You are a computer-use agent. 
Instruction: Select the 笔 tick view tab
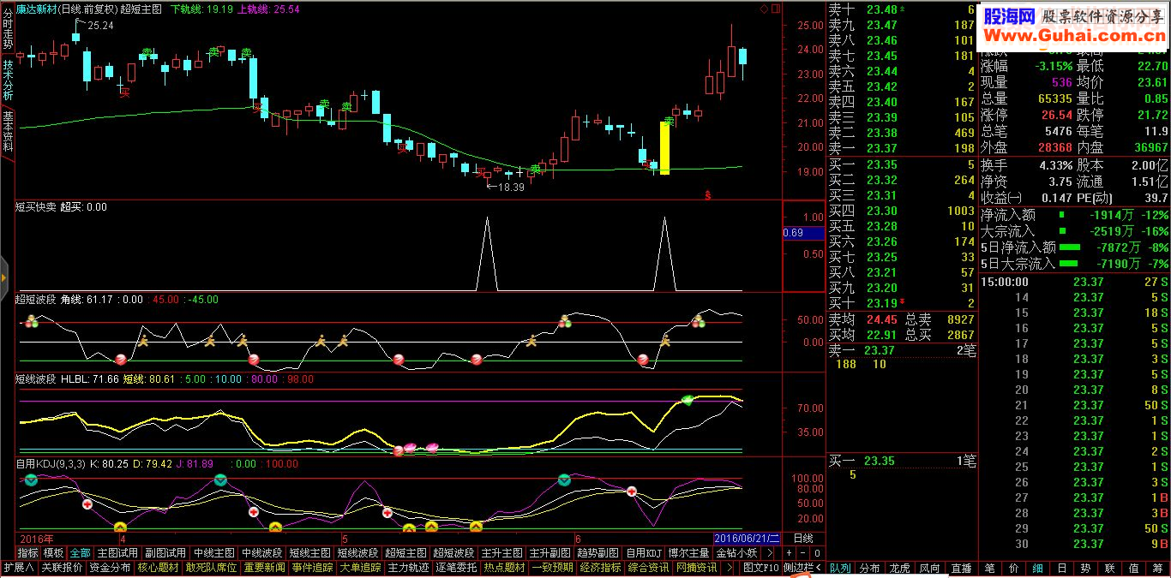pyautogui.click(x=989, y=568)
